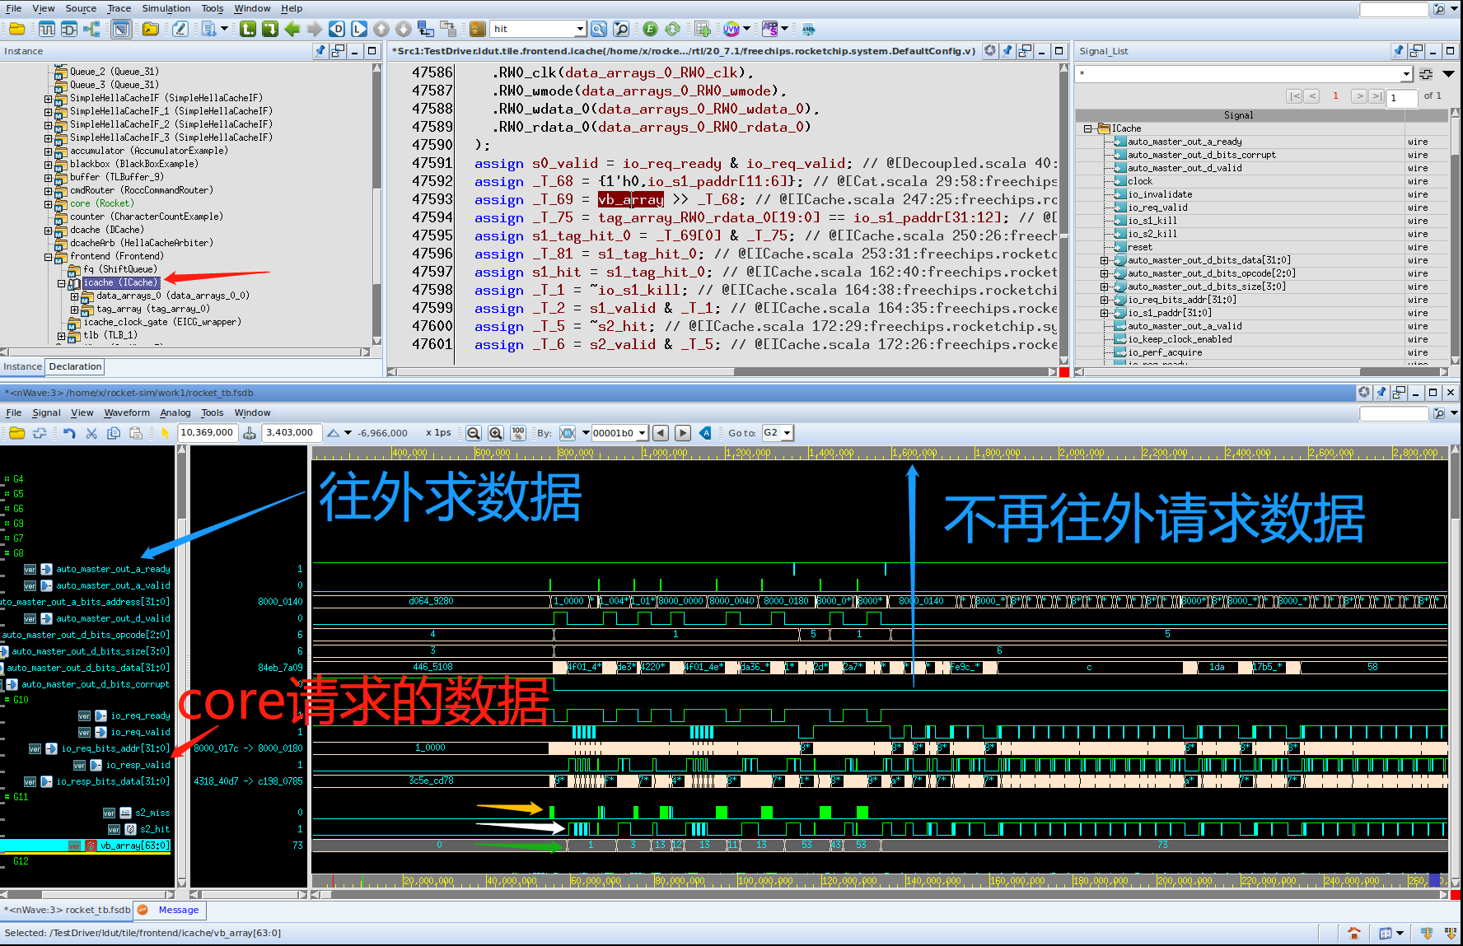Click the refresh icon in the Verdi toolbar
The width and height of the screenshot is (1463, 946).
click(673, 29)
